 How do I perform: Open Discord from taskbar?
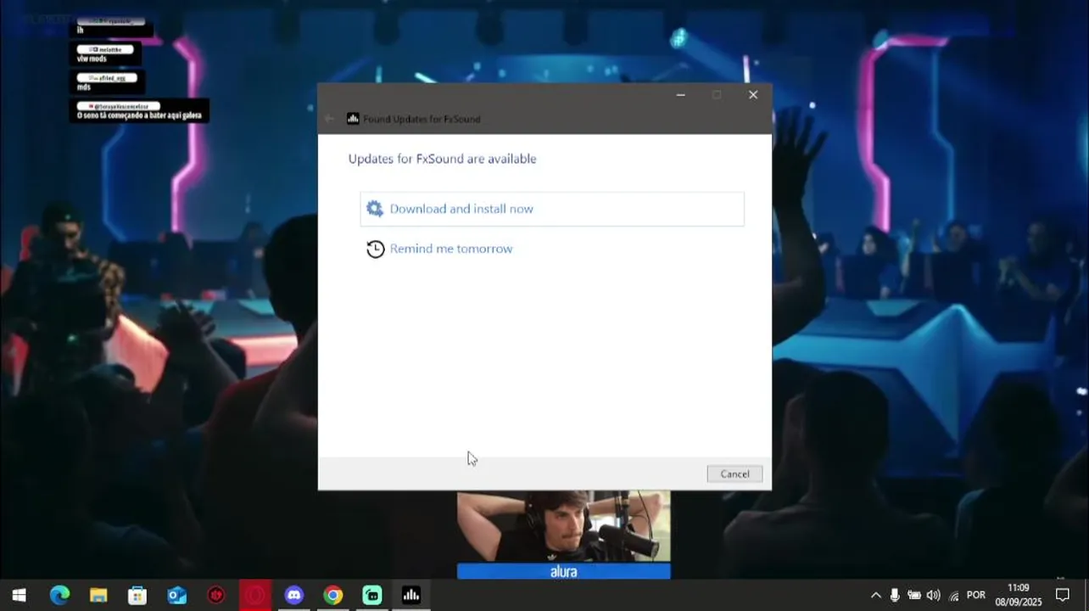[294, 596]
